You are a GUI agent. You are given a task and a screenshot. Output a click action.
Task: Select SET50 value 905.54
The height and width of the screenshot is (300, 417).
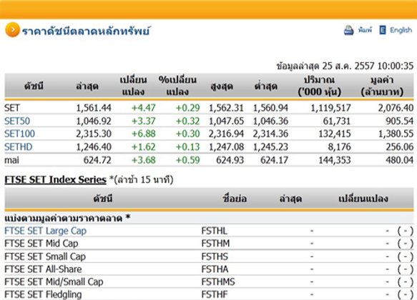click(x=400, y=121)
